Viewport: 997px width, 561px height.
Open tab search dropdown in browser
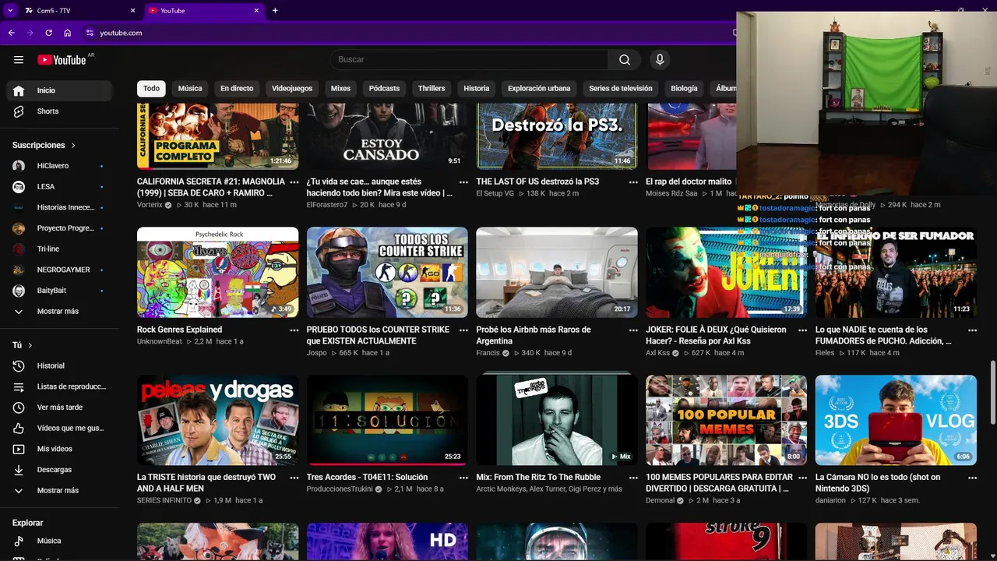click(9, 10)
